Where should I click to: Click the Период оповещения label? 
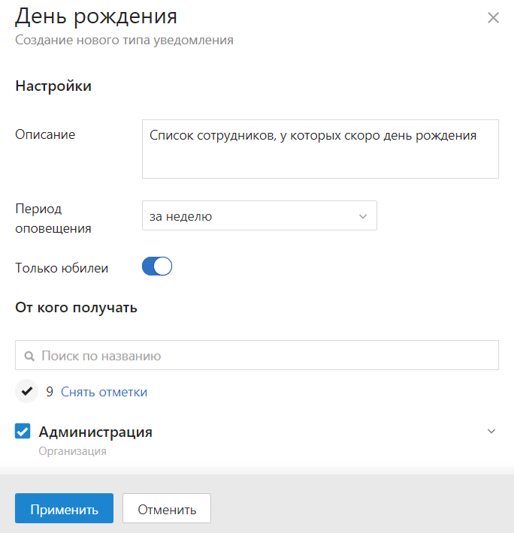[x=53, y=218]
